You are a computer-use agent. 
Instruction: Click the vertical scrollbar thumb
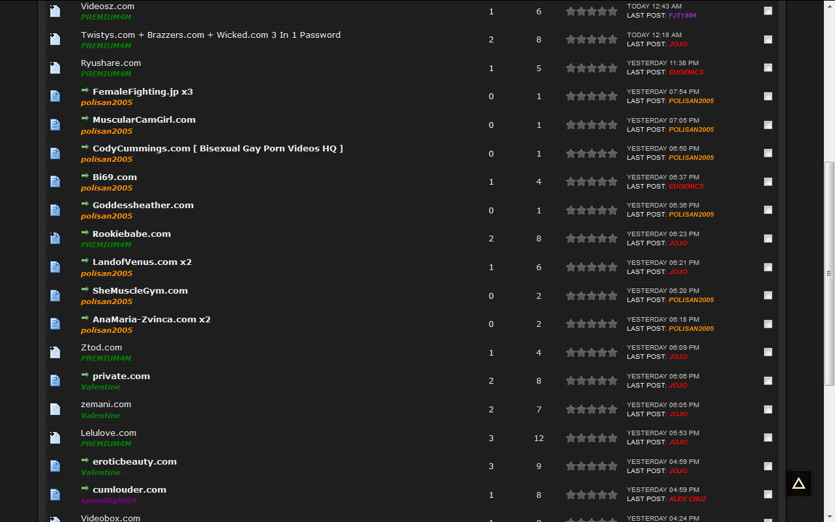[x=829, y=273]
